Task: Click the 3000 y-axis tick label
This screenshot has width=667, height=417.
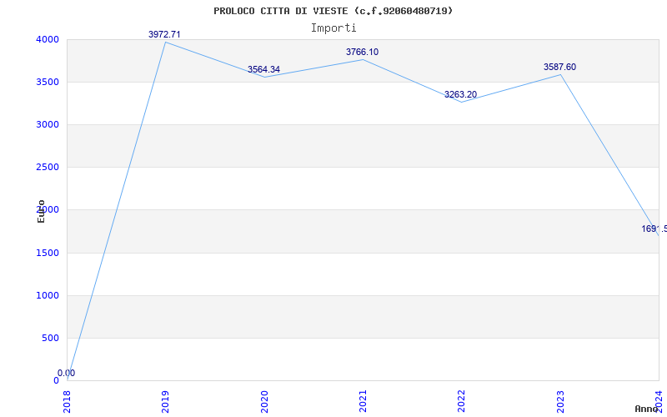Action: 48,124
